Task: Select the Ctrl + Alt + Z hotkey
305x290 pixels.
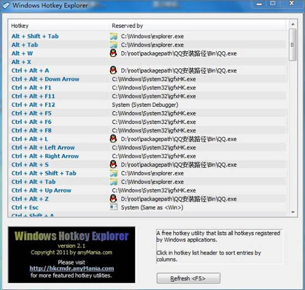Action: click(30, 199)
